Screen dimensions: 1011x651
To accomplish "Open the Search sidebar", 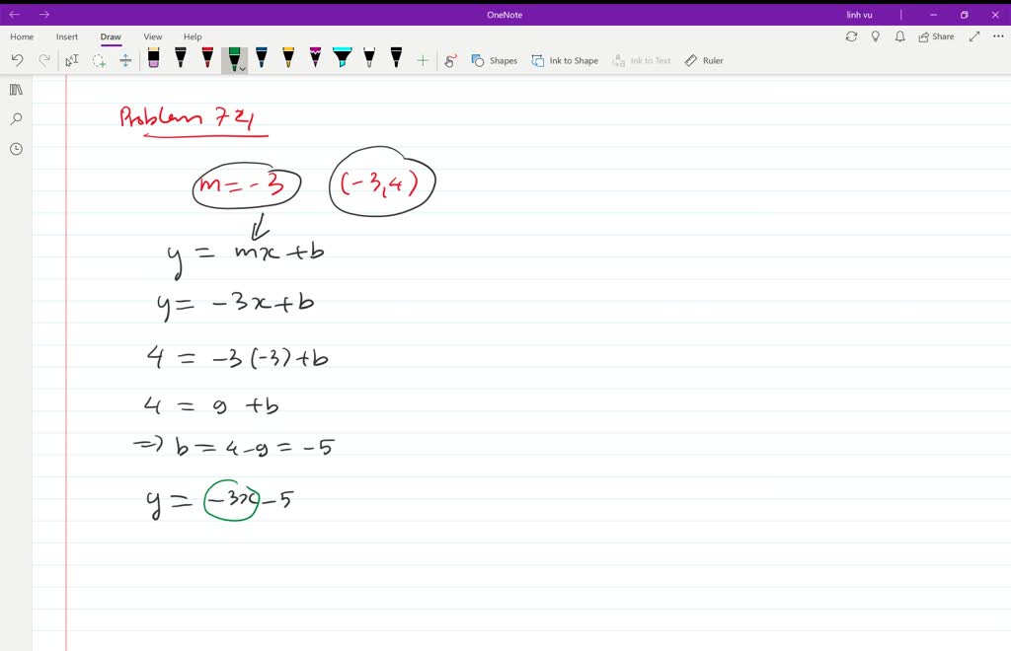I will pyautogui.click(x=15, y=118).
